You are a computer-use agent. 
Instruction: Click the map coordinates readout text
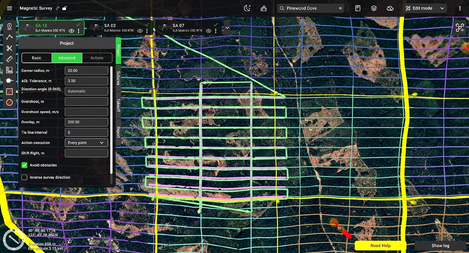point(43,233)
